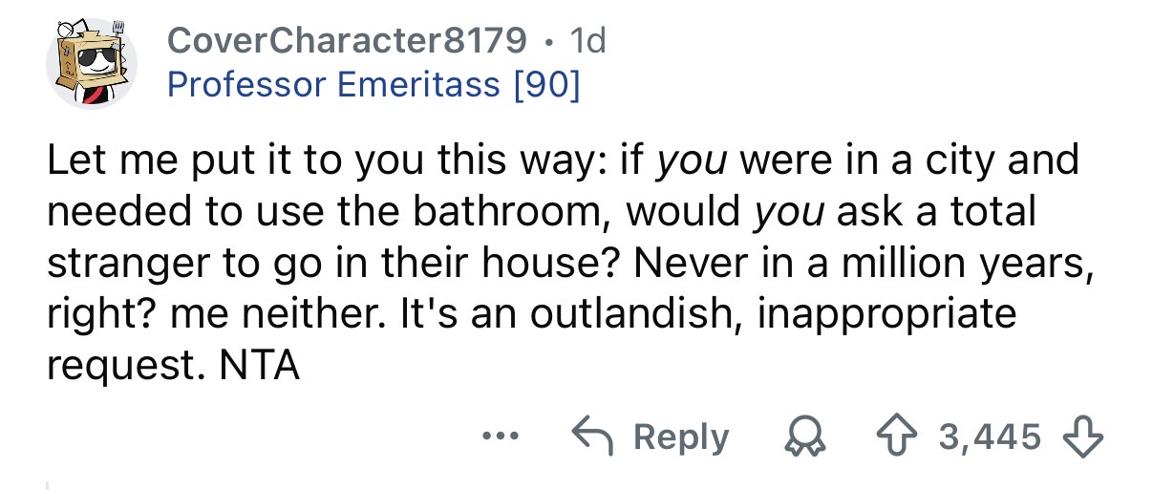This screenshot has width=1152, height=490.
Task: Click the 1d timestamp
Action: [586, 39]
